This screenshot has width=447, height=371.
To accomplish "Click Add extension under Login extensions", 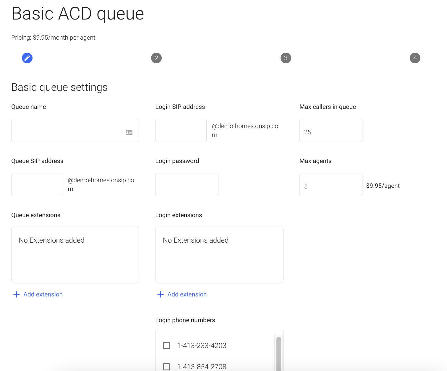I will (x=187, y=294).
